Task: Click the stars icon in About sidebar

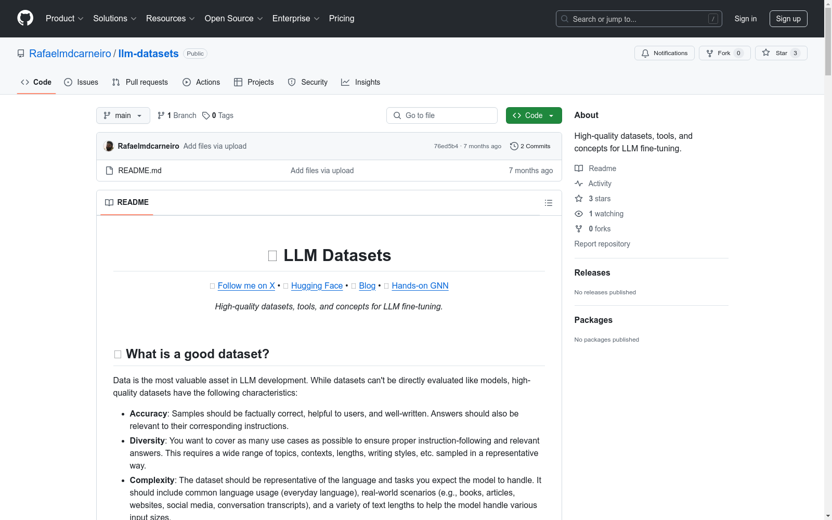Action: [x=579, y=199]
